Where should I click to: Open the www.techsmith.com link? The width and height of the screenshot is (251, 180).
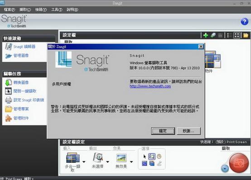[150, 86]
